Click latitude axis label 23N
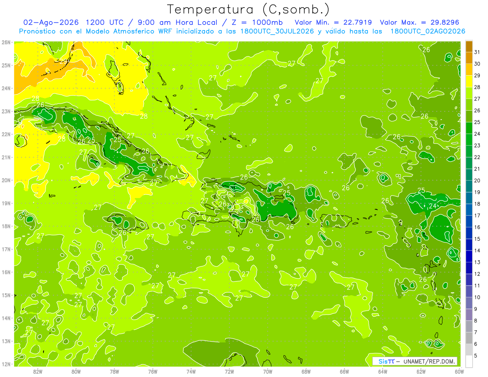488x377 pixels. click(6, 111)
